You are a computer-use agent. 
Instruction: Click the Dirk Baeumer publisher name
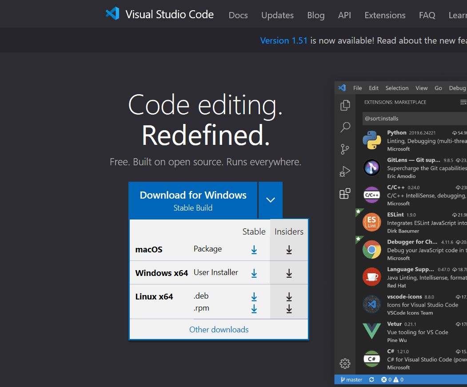(403, 231)
